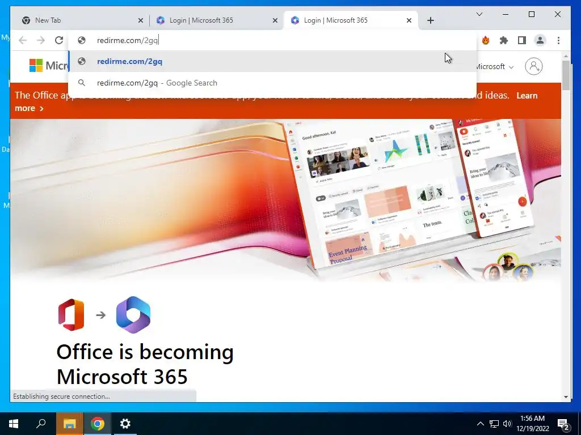
Task: Open the Windows Start menu
Action: pos(14,424)
